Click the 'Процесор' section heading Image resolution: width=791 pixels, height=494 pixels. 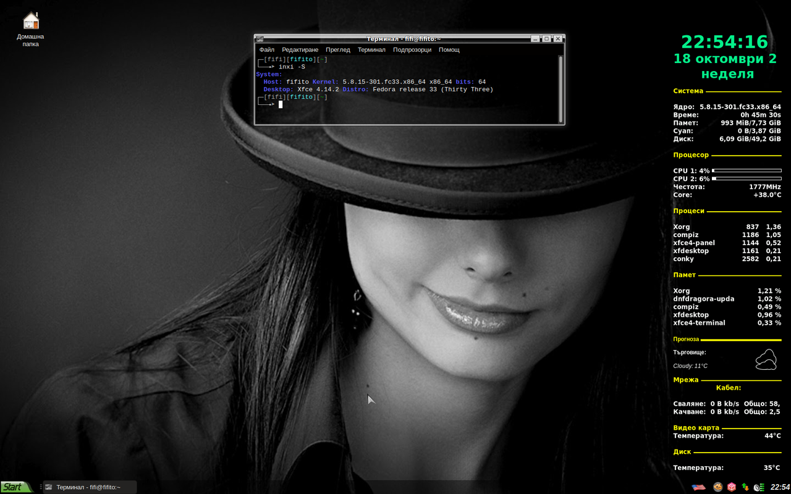click(691, 155)
